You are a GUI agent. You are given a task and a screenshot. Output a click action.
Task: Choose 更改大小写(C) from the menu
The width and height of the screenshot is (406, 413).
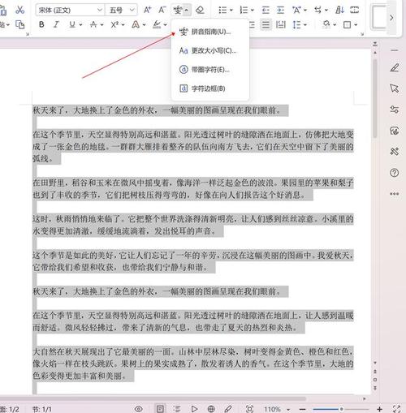pyautogui.click(x=210, y=50)
